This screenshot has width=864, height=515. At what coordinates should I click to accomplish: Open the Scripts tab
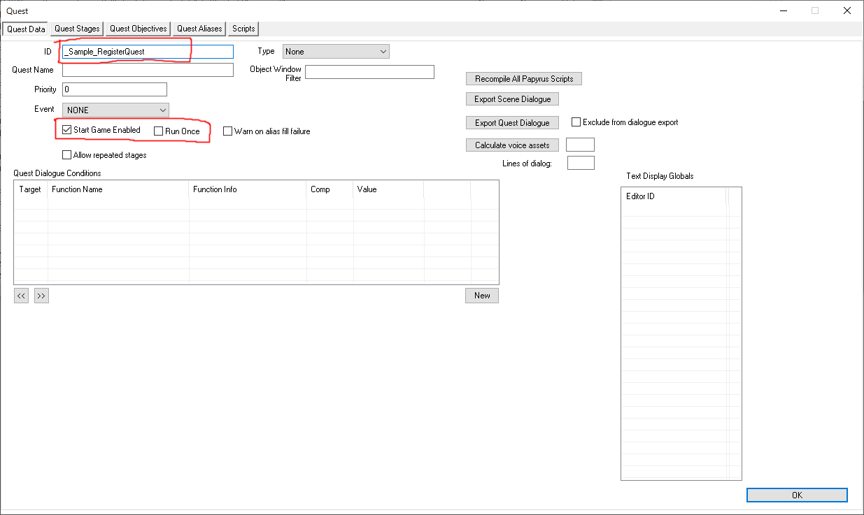[x=243, y=29]
